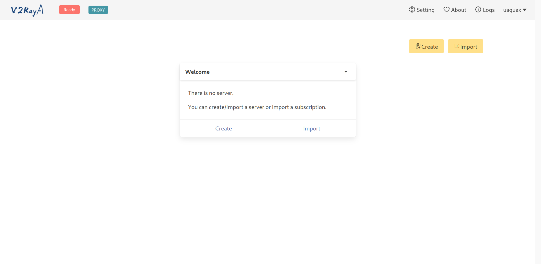Click the gear icon beside Setting
Image resolution: width=541 pixels, height=264 pixels.
[412, 10]
